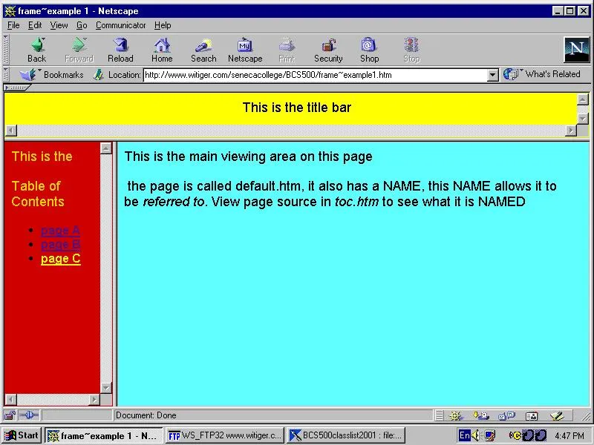Open the Communicator menu
Viewport: 594px width, 445px height.
(x=120, y=24)
